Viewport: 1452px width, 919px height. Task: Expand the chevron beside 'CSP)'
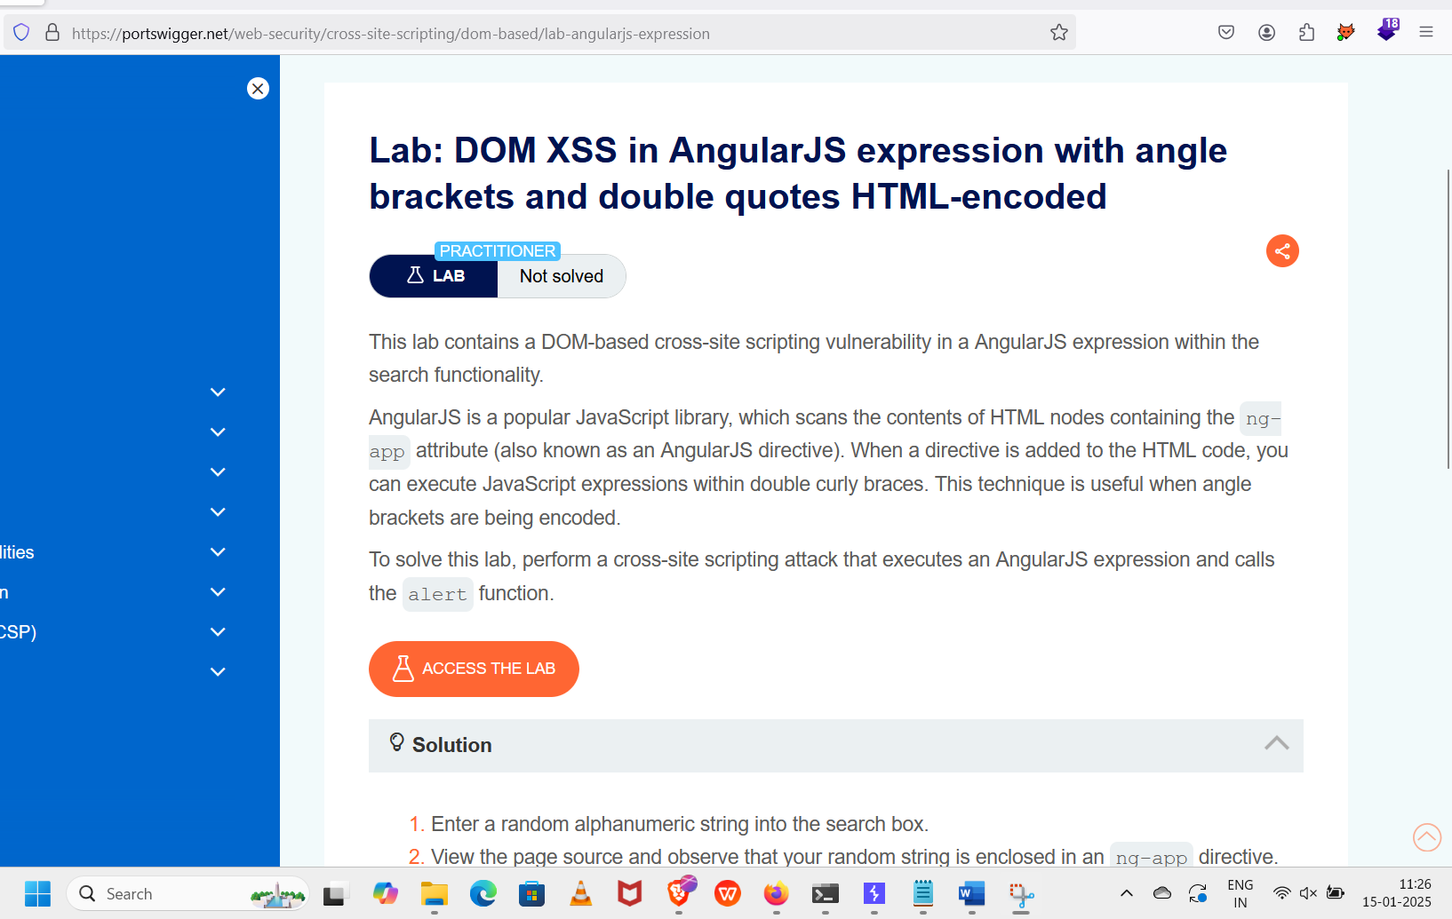[218, 631]
